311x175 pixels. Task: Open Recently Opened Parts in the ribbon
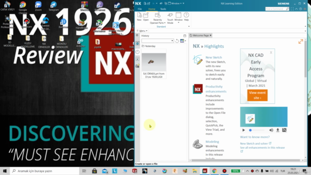pos(157,18)
